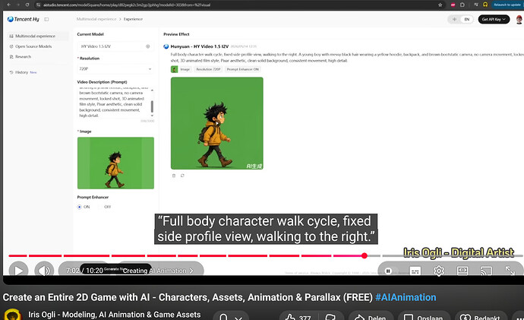Image resolution: width=524 pixels, height=320 pixels.
Task: Click the #AIAnimation hashtag link
Action: click(x=406, y=297)
